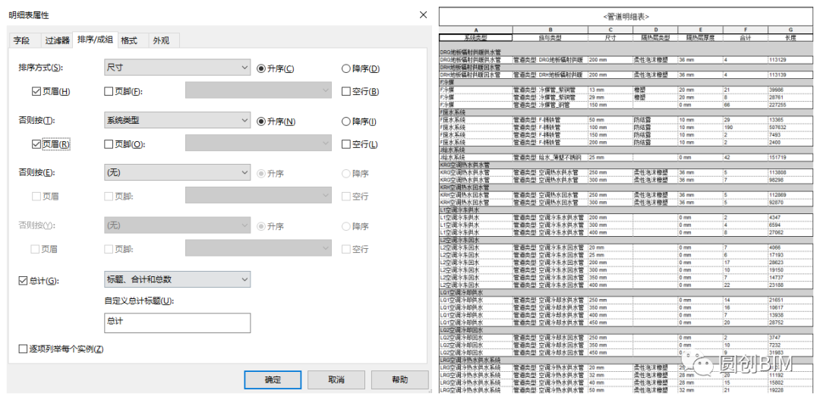Select the 升序(N) radio button

tap(261, 121)
